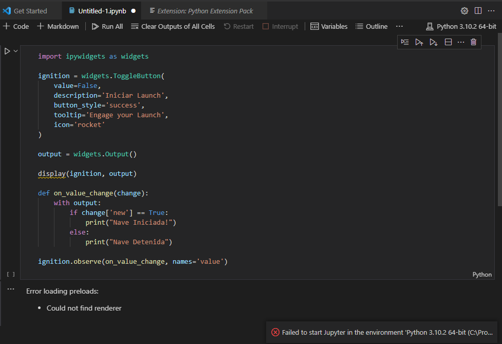Click on the display(ignition, output) line
The height and width of the screenshot is (344, 502).
click(87, 174)
